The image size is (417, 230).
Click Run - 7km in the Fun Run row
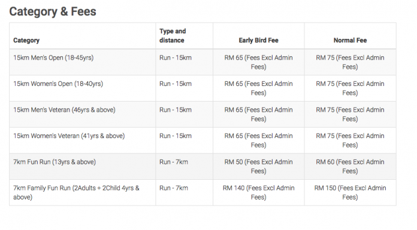(174, 162)
